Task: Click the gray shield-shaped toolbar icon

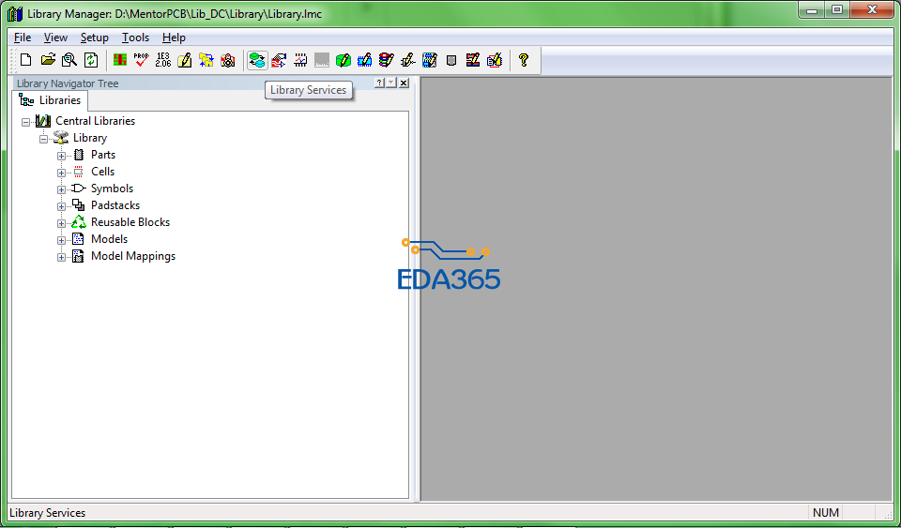Action: point(451,60)
